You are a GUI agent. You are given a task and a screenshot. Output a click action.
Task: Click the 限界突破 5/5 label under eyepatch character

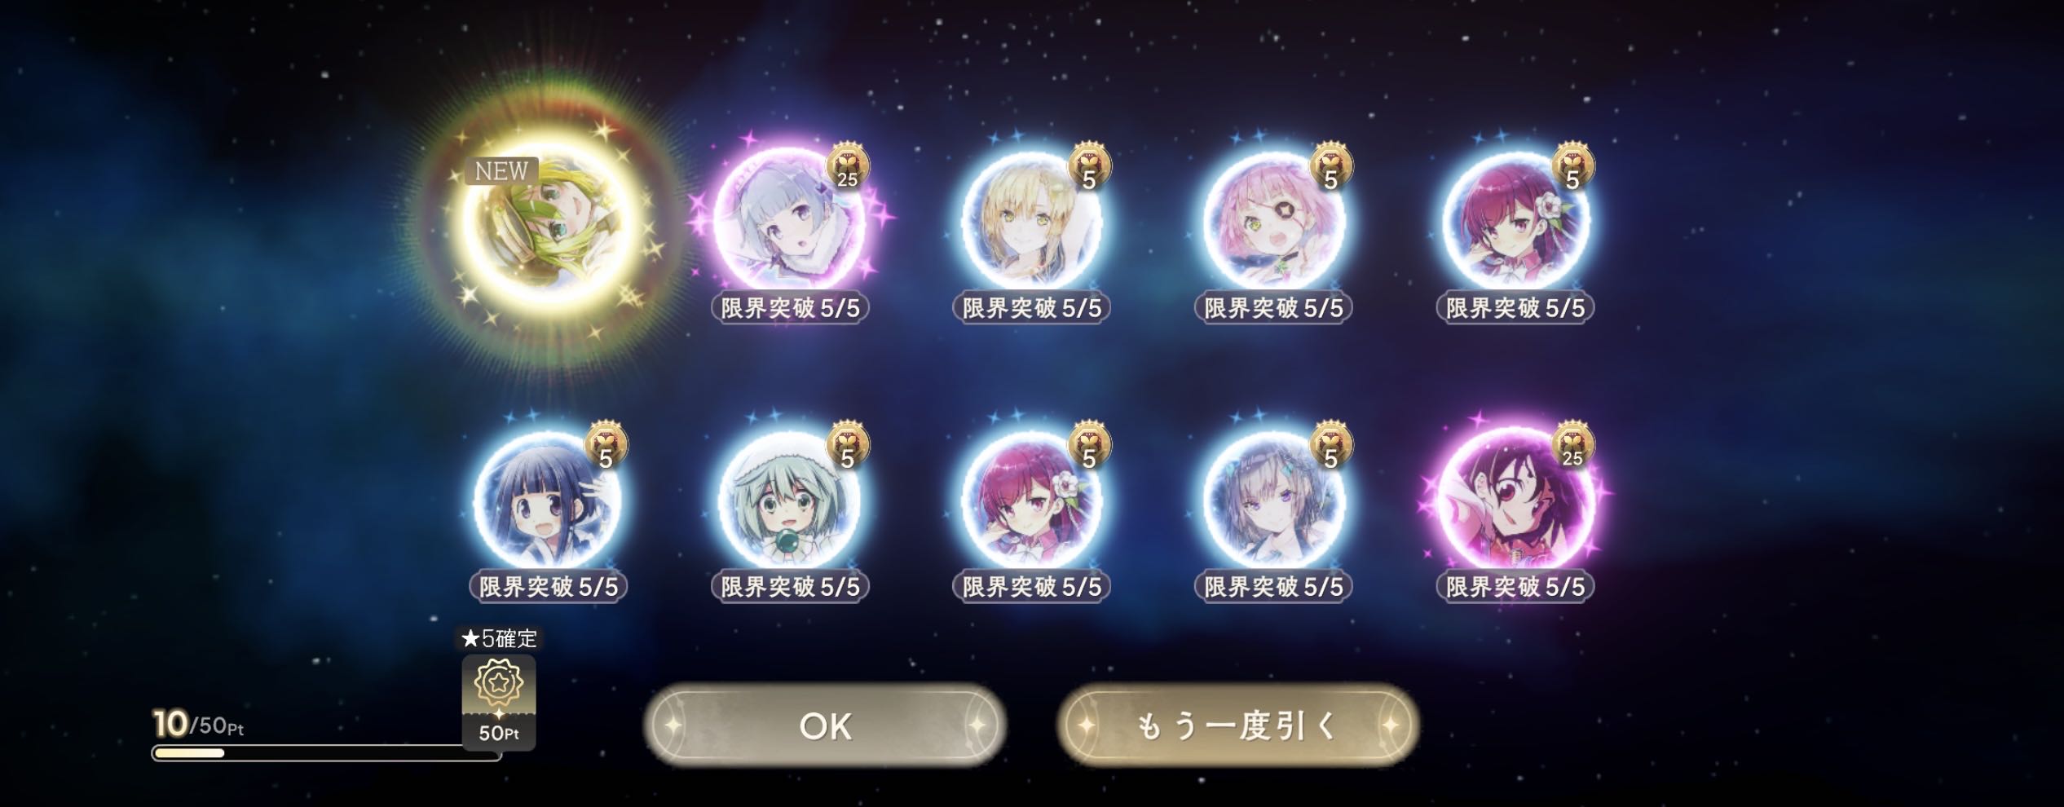[x=1272, y=308]
